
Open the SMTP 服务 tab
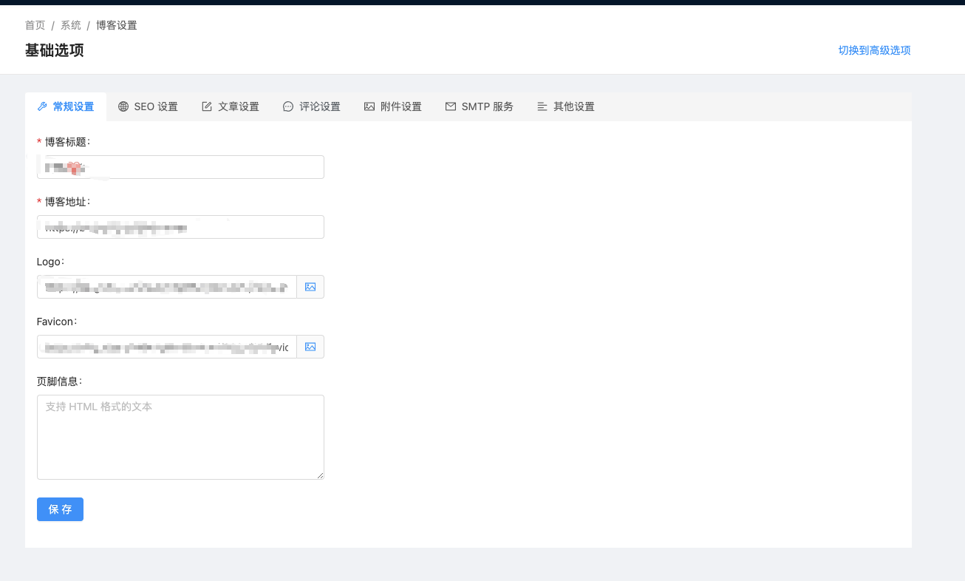click(480, 106)
